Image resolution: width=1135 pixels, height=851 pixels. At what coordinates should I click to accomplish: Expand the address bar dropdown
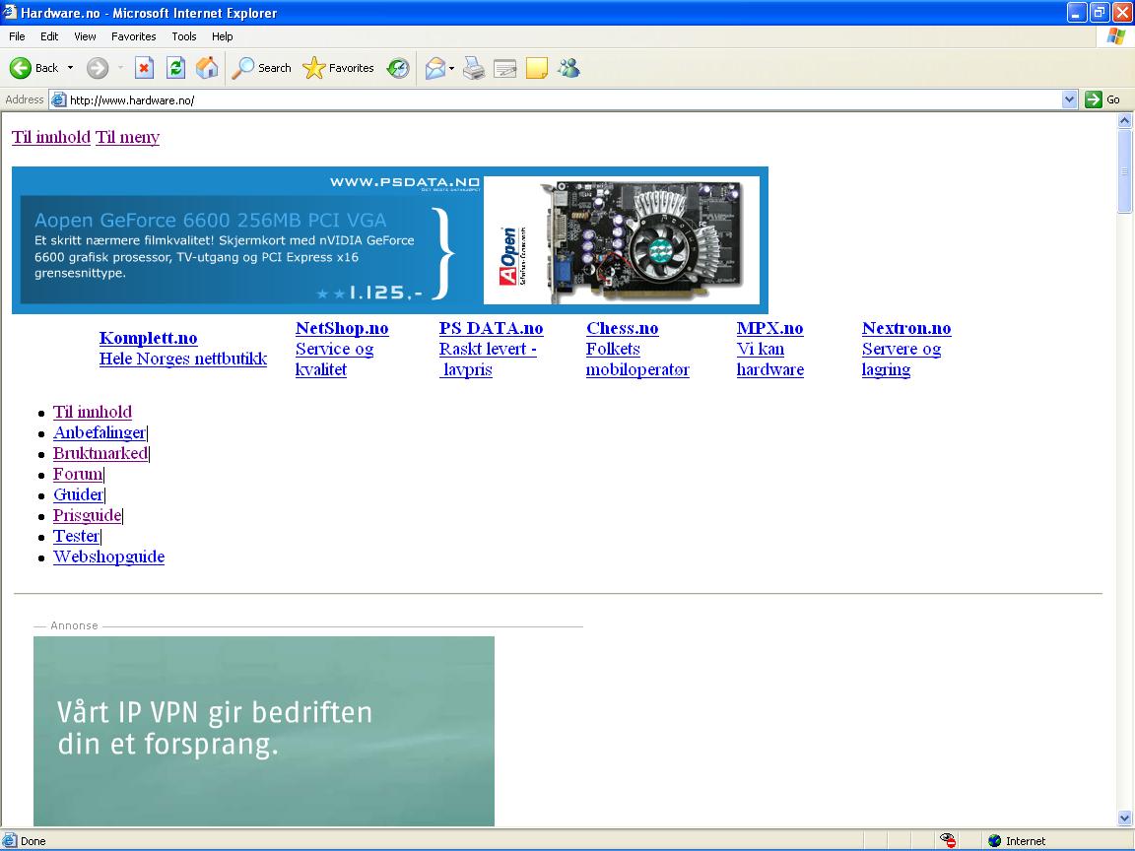(x=1069, y=99)
